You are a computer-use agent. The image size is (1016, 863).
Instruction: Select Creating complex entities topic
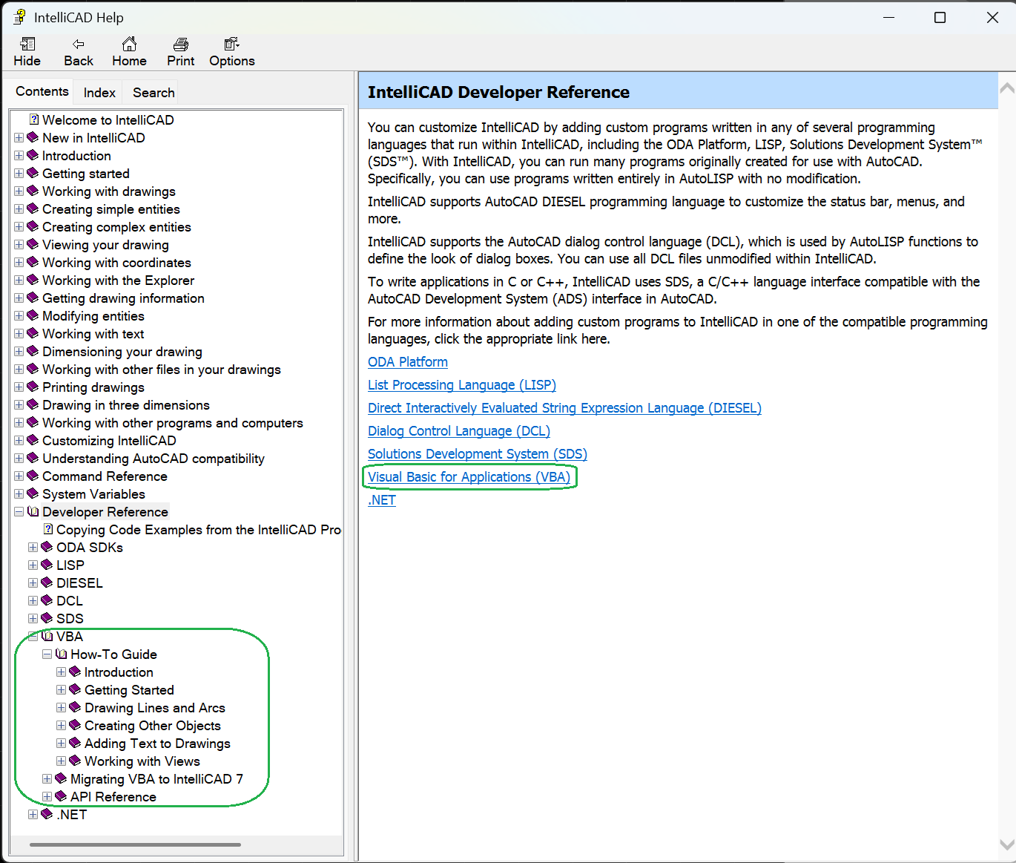coord(116,227)
